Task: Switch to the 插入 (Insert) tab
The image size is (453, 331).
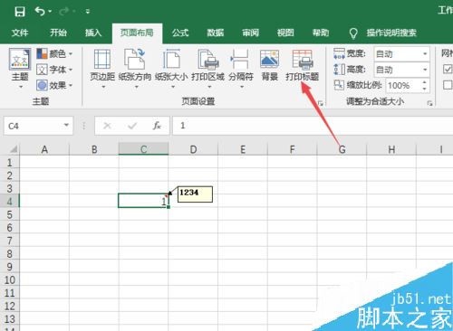Action: pos(93,33)
